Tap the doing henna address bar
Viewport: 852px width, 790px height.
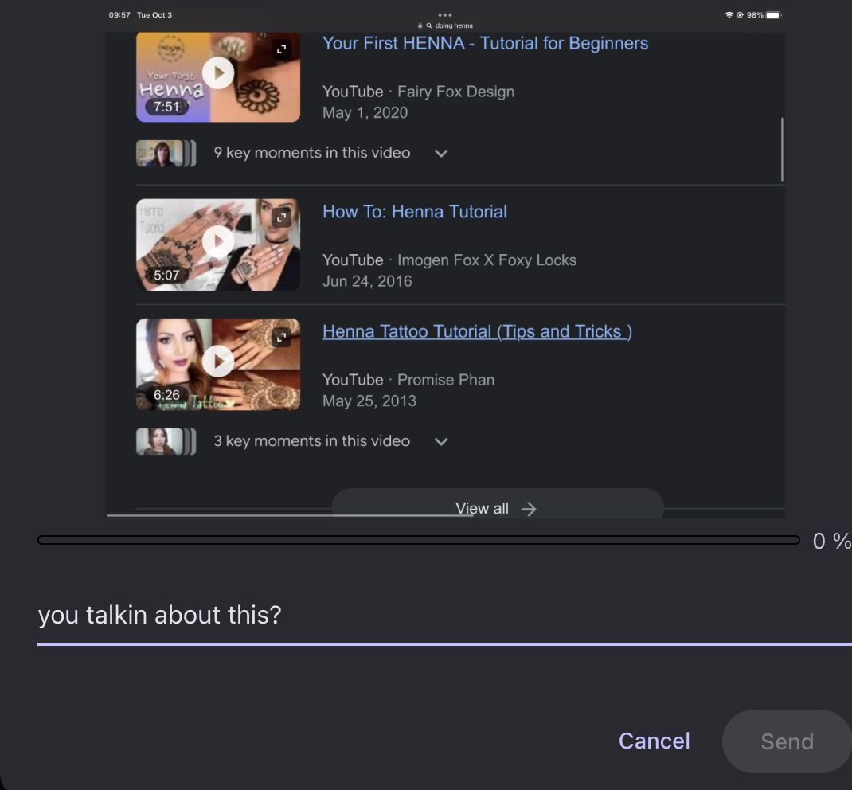(449, 25)
